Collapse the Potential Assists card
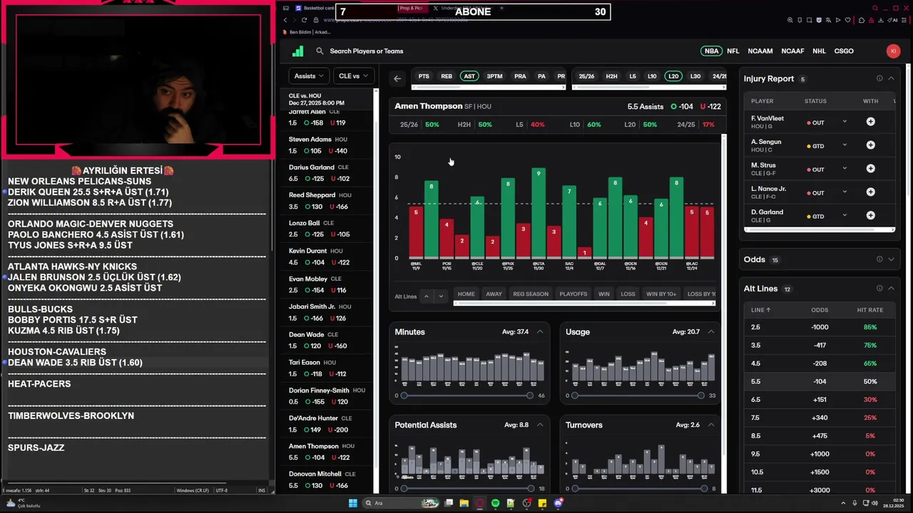Image resolution: width=913 pixels, height=513 pixels. (x=540, y=425)
